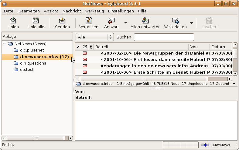Open message 'Erste Schritte im Usenet'
The width and height of the screenshot is (239, 150).
144,72
